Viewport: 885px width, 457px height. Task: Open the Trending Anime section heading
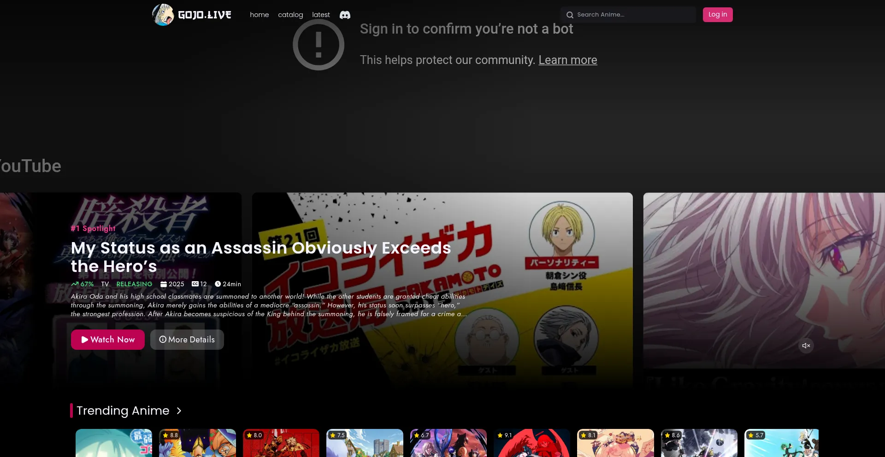coord(123,411)
